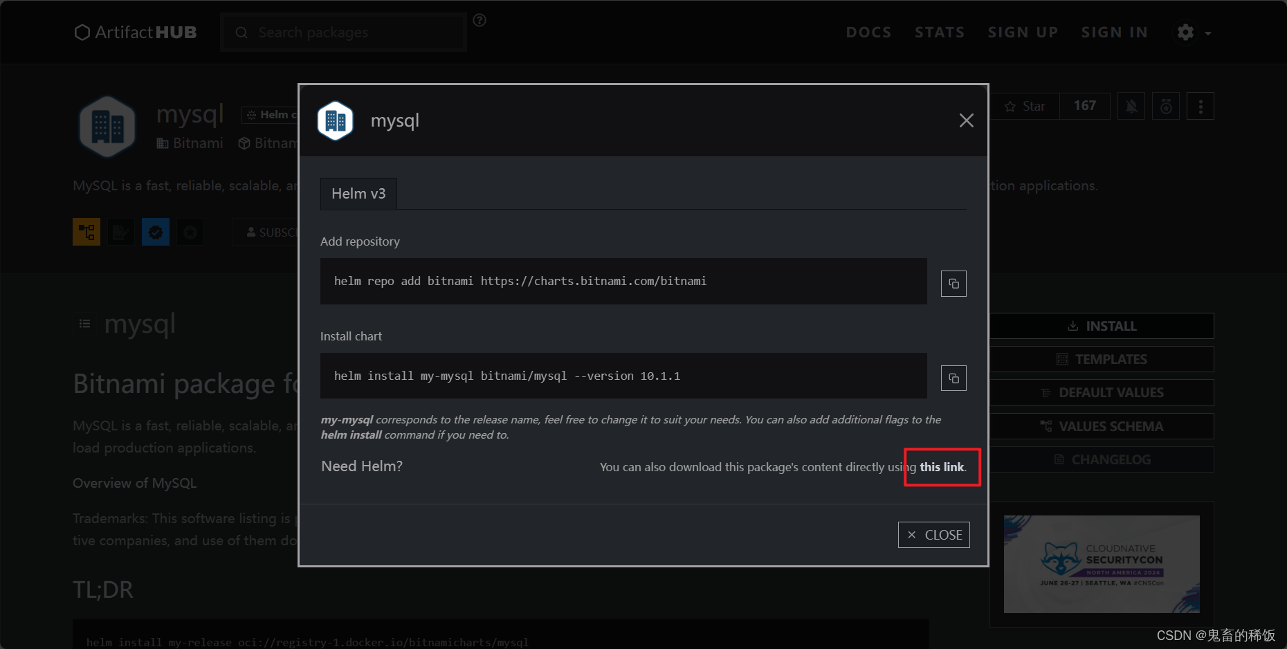Click the 'Add repository' label

360,241
